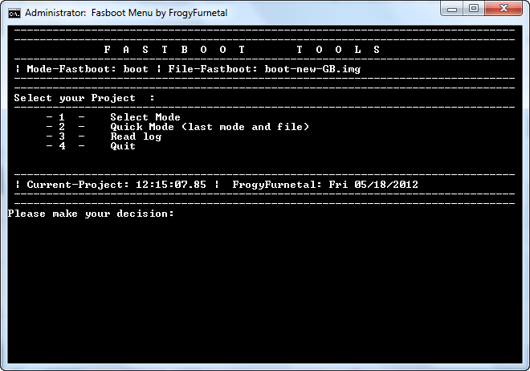530x371 pixels.
Task: Click the 'Select your Project :' line
Action: pyautogui.click(x=84, y=98)
